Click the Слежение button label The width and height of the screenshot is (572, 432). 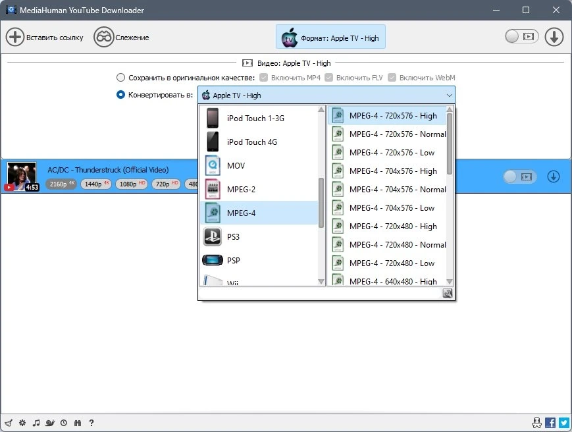point(132,38)
